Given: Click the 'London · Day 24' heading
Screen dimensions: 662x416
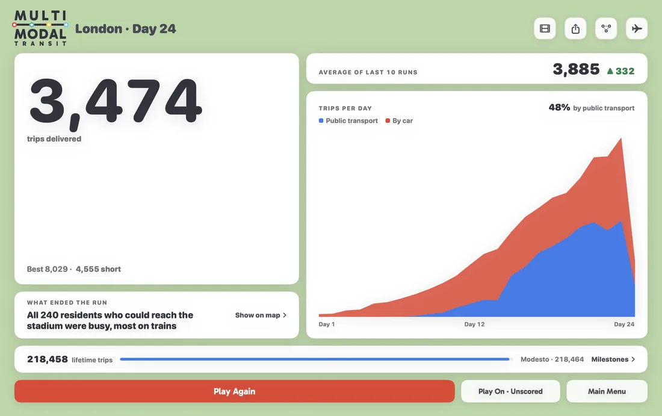Looking at the screenshot, I should 125,29.
